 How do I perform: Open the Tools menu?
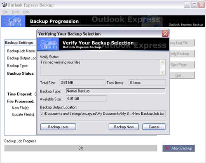click(x=15, y=12)
